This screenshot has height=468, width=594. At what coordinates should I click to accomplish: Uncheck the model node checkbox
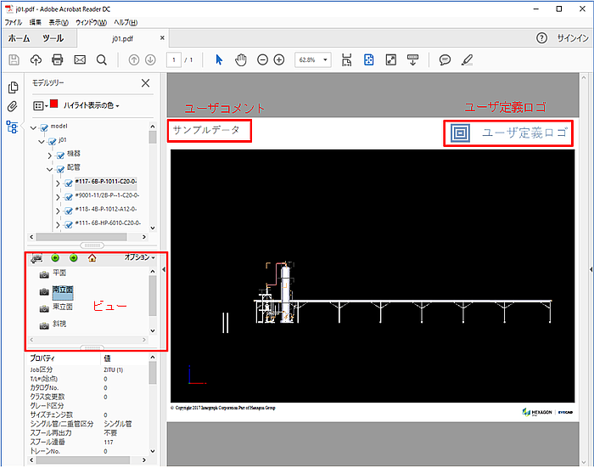[44, 127]
